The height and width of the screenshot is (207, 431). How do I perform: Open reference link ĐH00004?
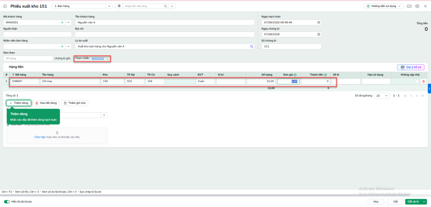[98, 59]
